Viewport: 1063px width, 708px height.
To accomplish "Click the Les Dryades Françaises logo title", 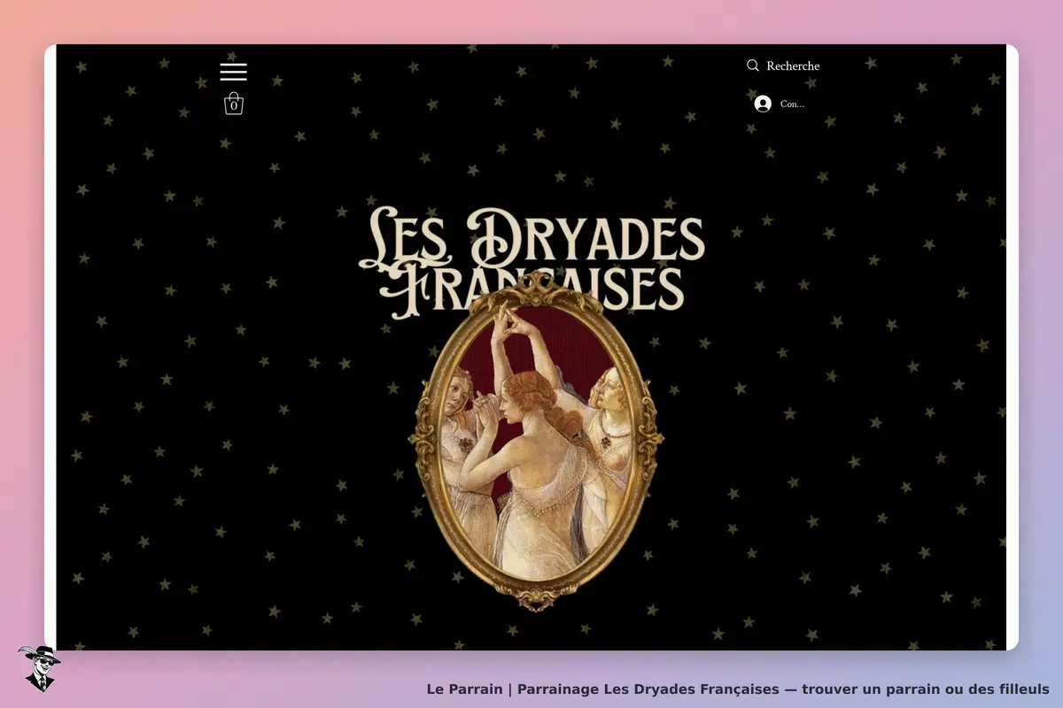I will pos(531,262).
